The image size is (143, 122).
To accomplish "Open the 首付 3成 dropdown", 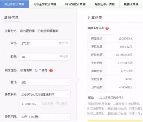I will (45, 82).
